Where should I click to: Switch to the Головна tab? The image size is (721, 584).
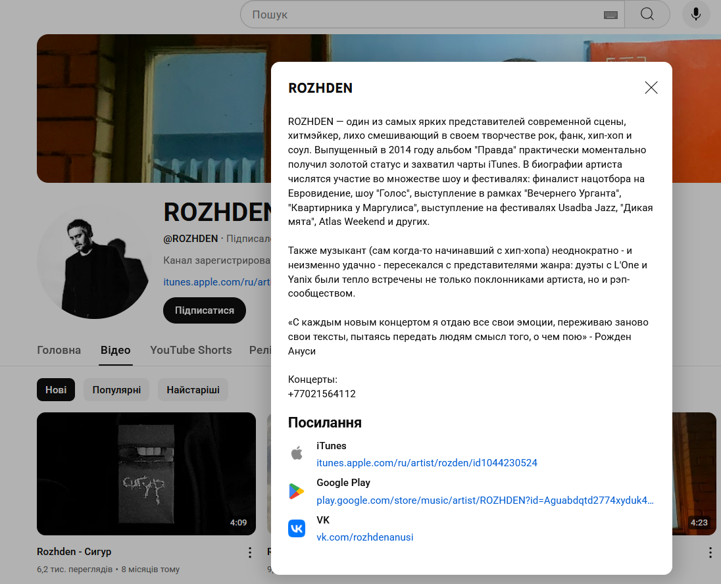click(x=59, y=350)
